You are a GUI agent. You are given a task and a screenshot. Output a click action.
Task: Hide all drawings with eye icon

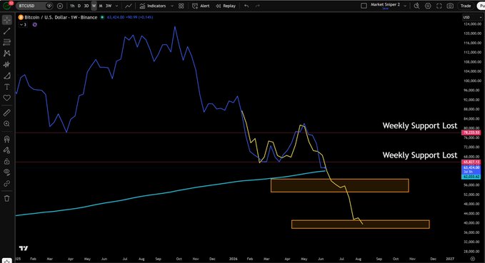pyautogui.click(x=7, y=172)
